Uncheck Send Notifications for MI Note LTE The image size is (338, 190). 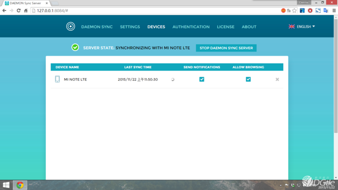tap(202, 79)
